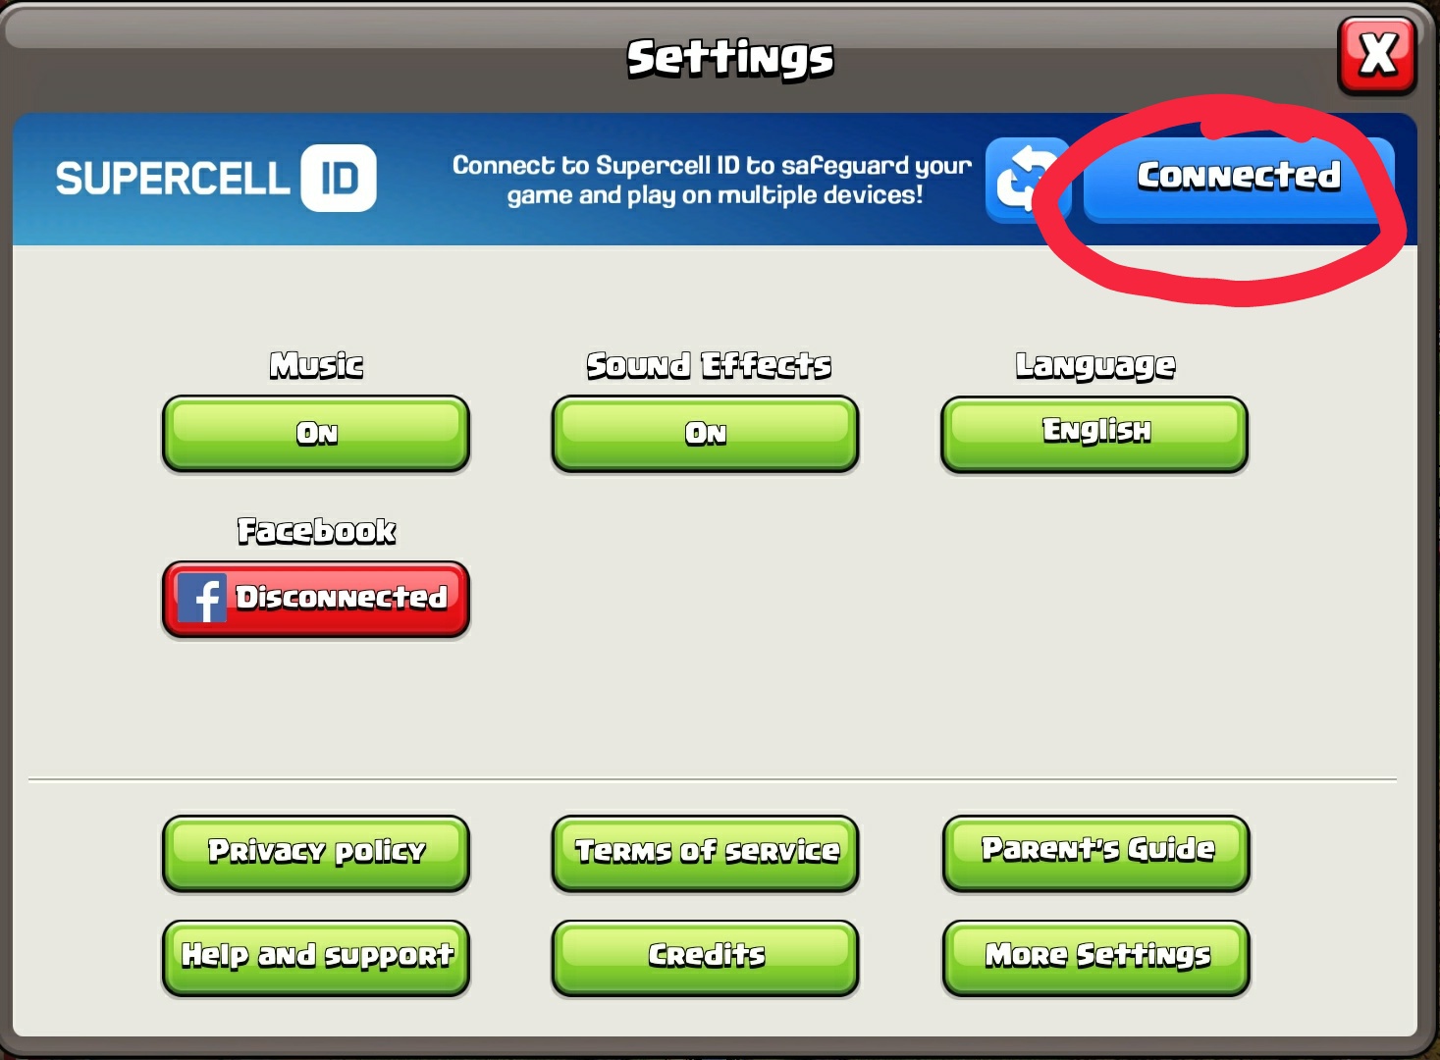The width and height of the screenshot is (1440, 1060).
Task: Click the Facebook 'f' logo icon
Action: click(202, 598)
